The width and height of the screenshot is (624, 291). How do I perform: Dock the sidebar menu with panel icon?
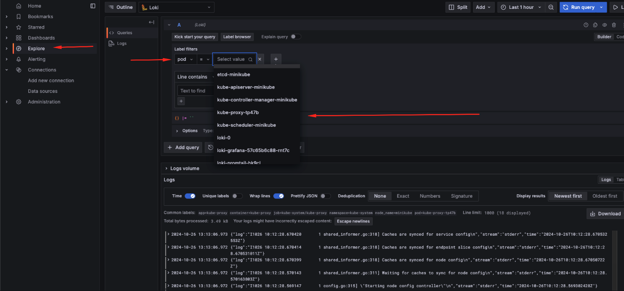click(93, 6)
